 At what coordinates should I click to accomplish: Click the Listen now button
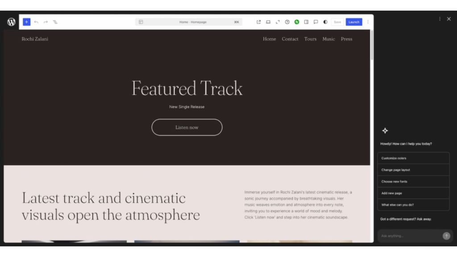(187, 127)
